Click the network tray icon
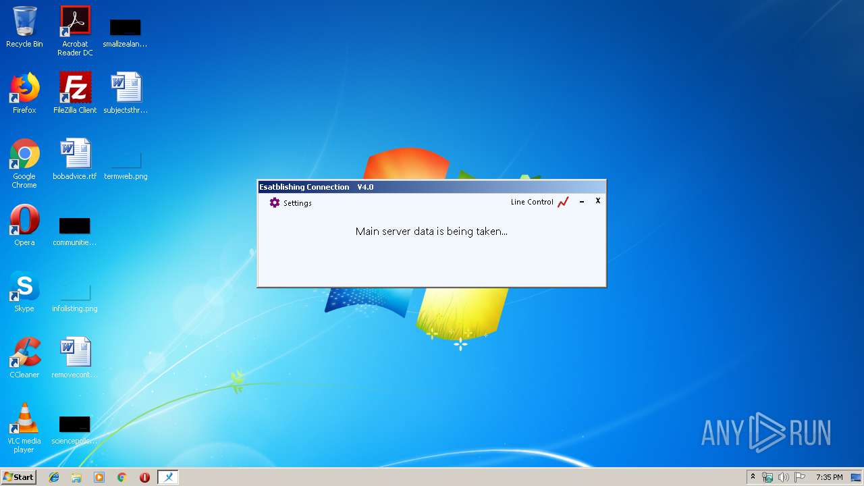864x486 pixels. click(767, 477)
